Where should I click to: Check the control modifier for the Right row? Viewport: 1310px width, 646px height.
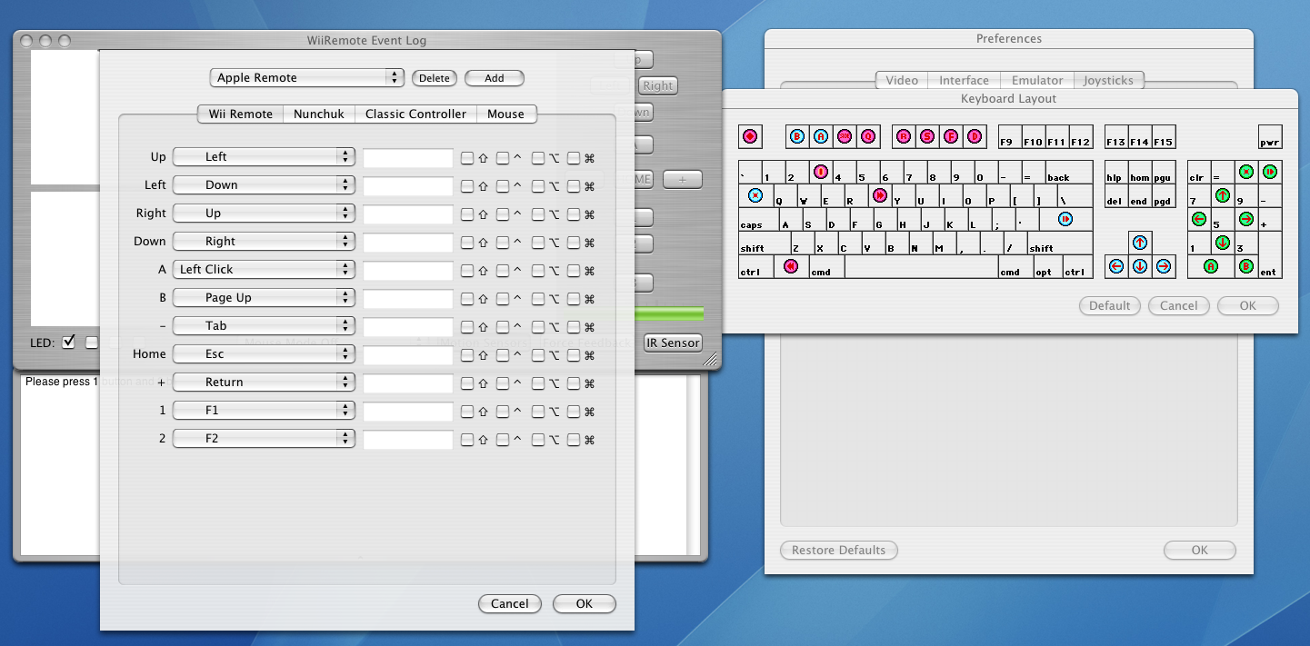click(x=503, y=214)
